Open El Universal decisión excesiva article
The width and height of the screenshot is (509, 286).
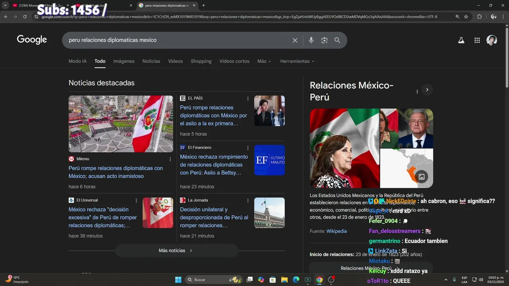click(103, 217)
